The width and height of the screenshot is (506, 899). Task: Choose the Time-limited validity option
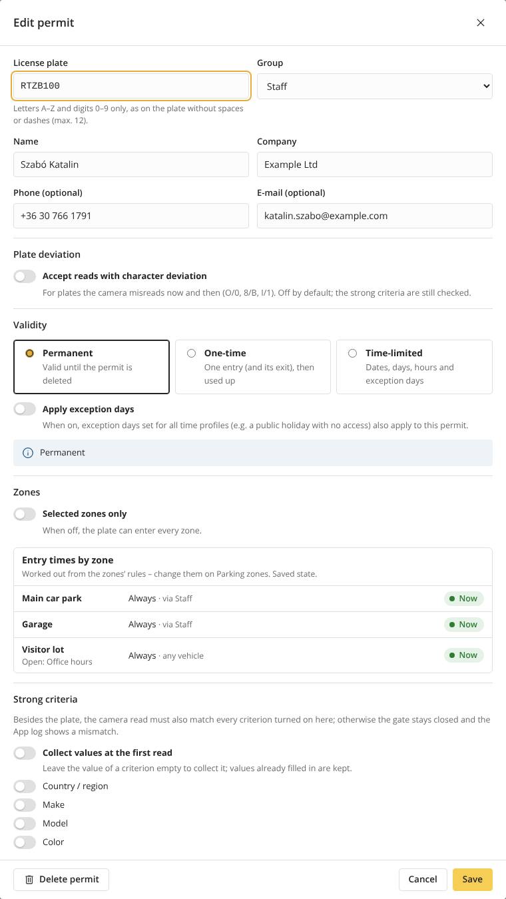(x=414, y=367)
